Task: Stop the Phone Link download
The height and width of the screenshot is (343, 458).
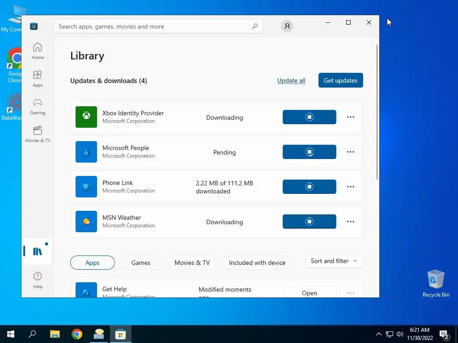Action: (x=310, y=187)
